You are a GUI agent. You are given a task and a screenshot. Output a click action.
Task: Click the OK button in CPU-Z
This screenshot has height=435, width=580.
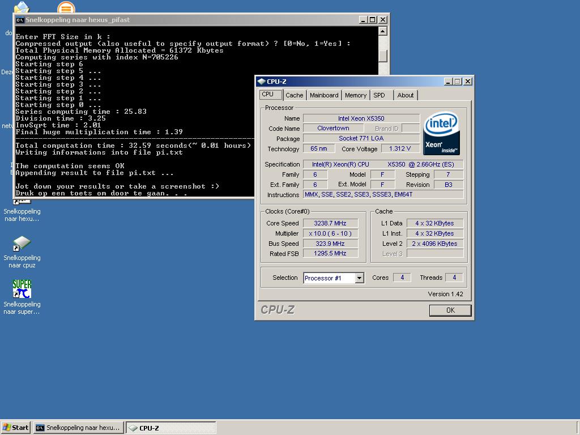[450, 310]
